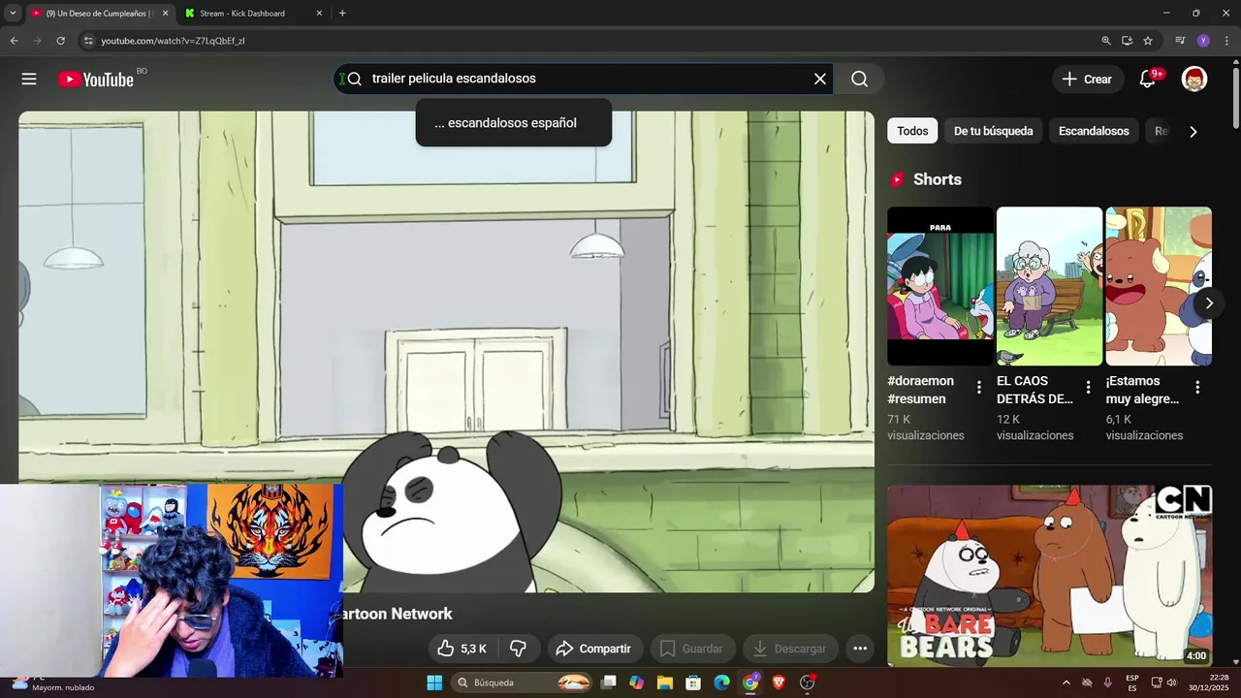Open YouTube notifications bell
The image size is (1241, 698).
coord(1148,79)
